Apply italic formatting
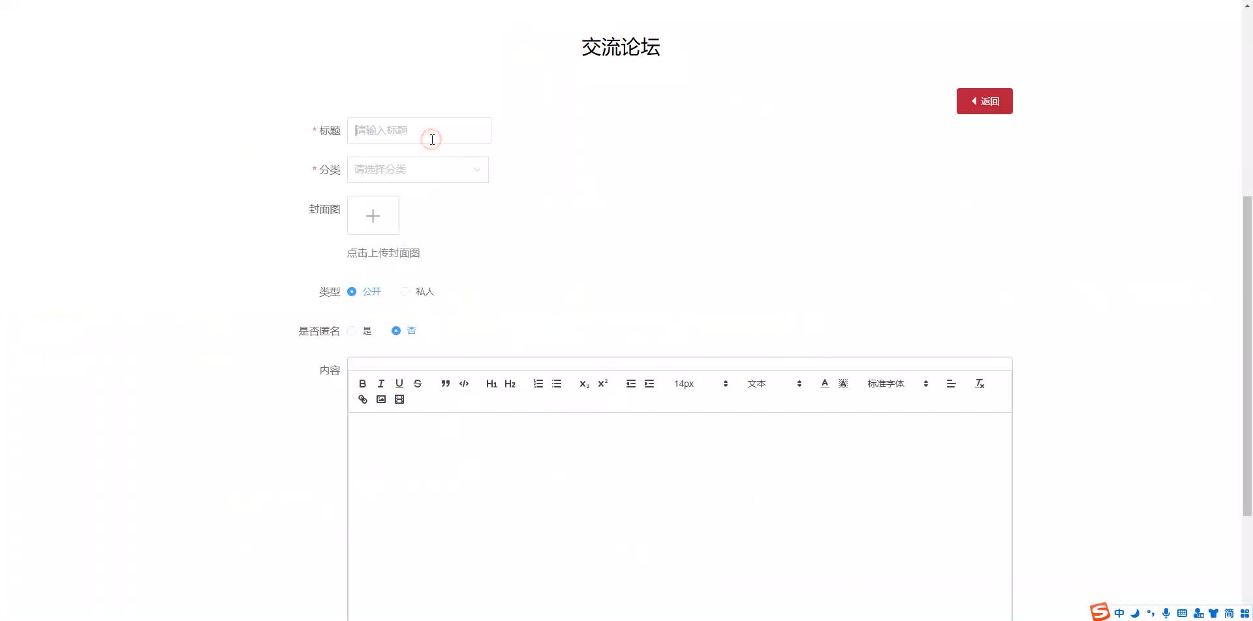 pyautogui.click(x=380, y=384)
